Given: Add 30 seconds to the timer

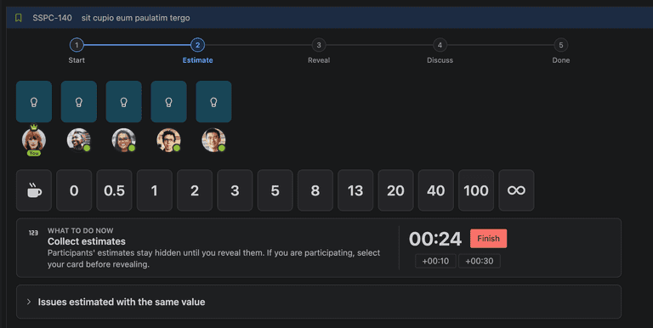Looking at the screenshot, I should coord(480,261).
